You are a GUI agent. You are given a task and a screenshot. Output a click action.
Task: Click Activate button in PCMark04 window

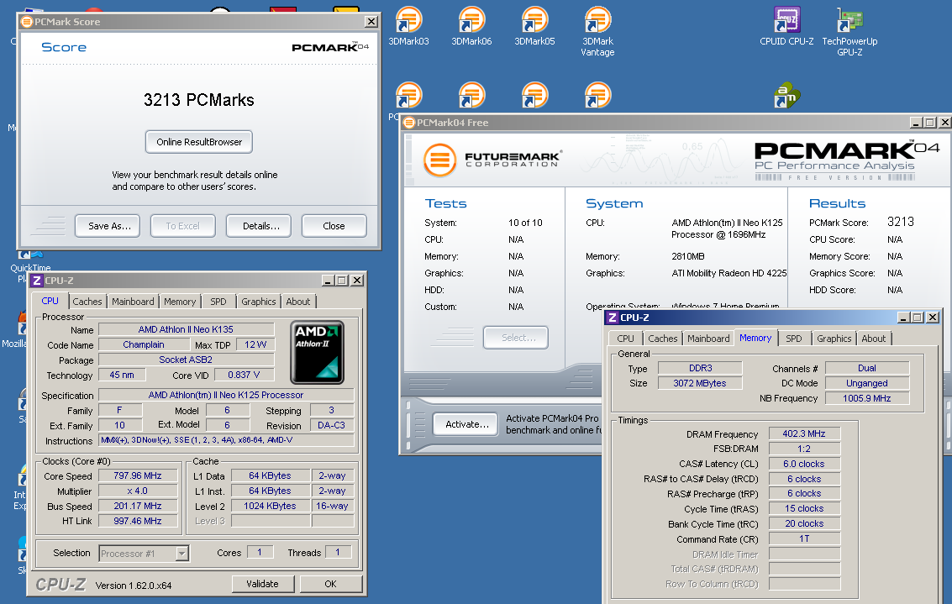tap(465, 424)
